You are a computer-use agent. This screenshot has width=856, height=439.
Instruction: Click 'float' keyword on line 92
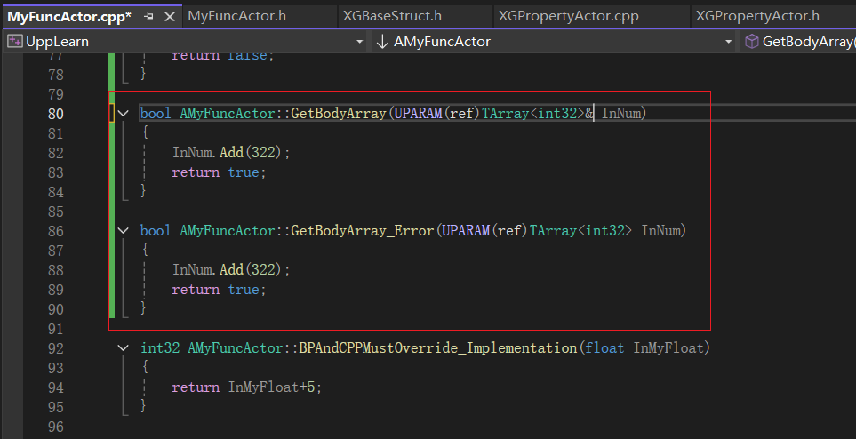pos(604,347)
